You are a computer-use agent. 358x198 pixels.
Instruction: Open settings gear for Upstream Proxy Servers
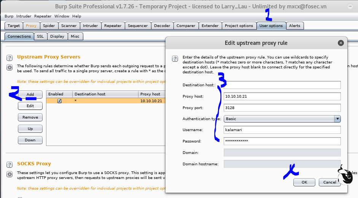10,67
